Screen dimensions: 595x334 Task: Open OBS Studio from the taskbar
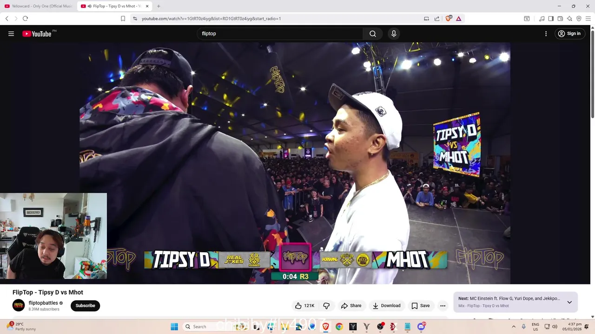click(x=380, y=327)
